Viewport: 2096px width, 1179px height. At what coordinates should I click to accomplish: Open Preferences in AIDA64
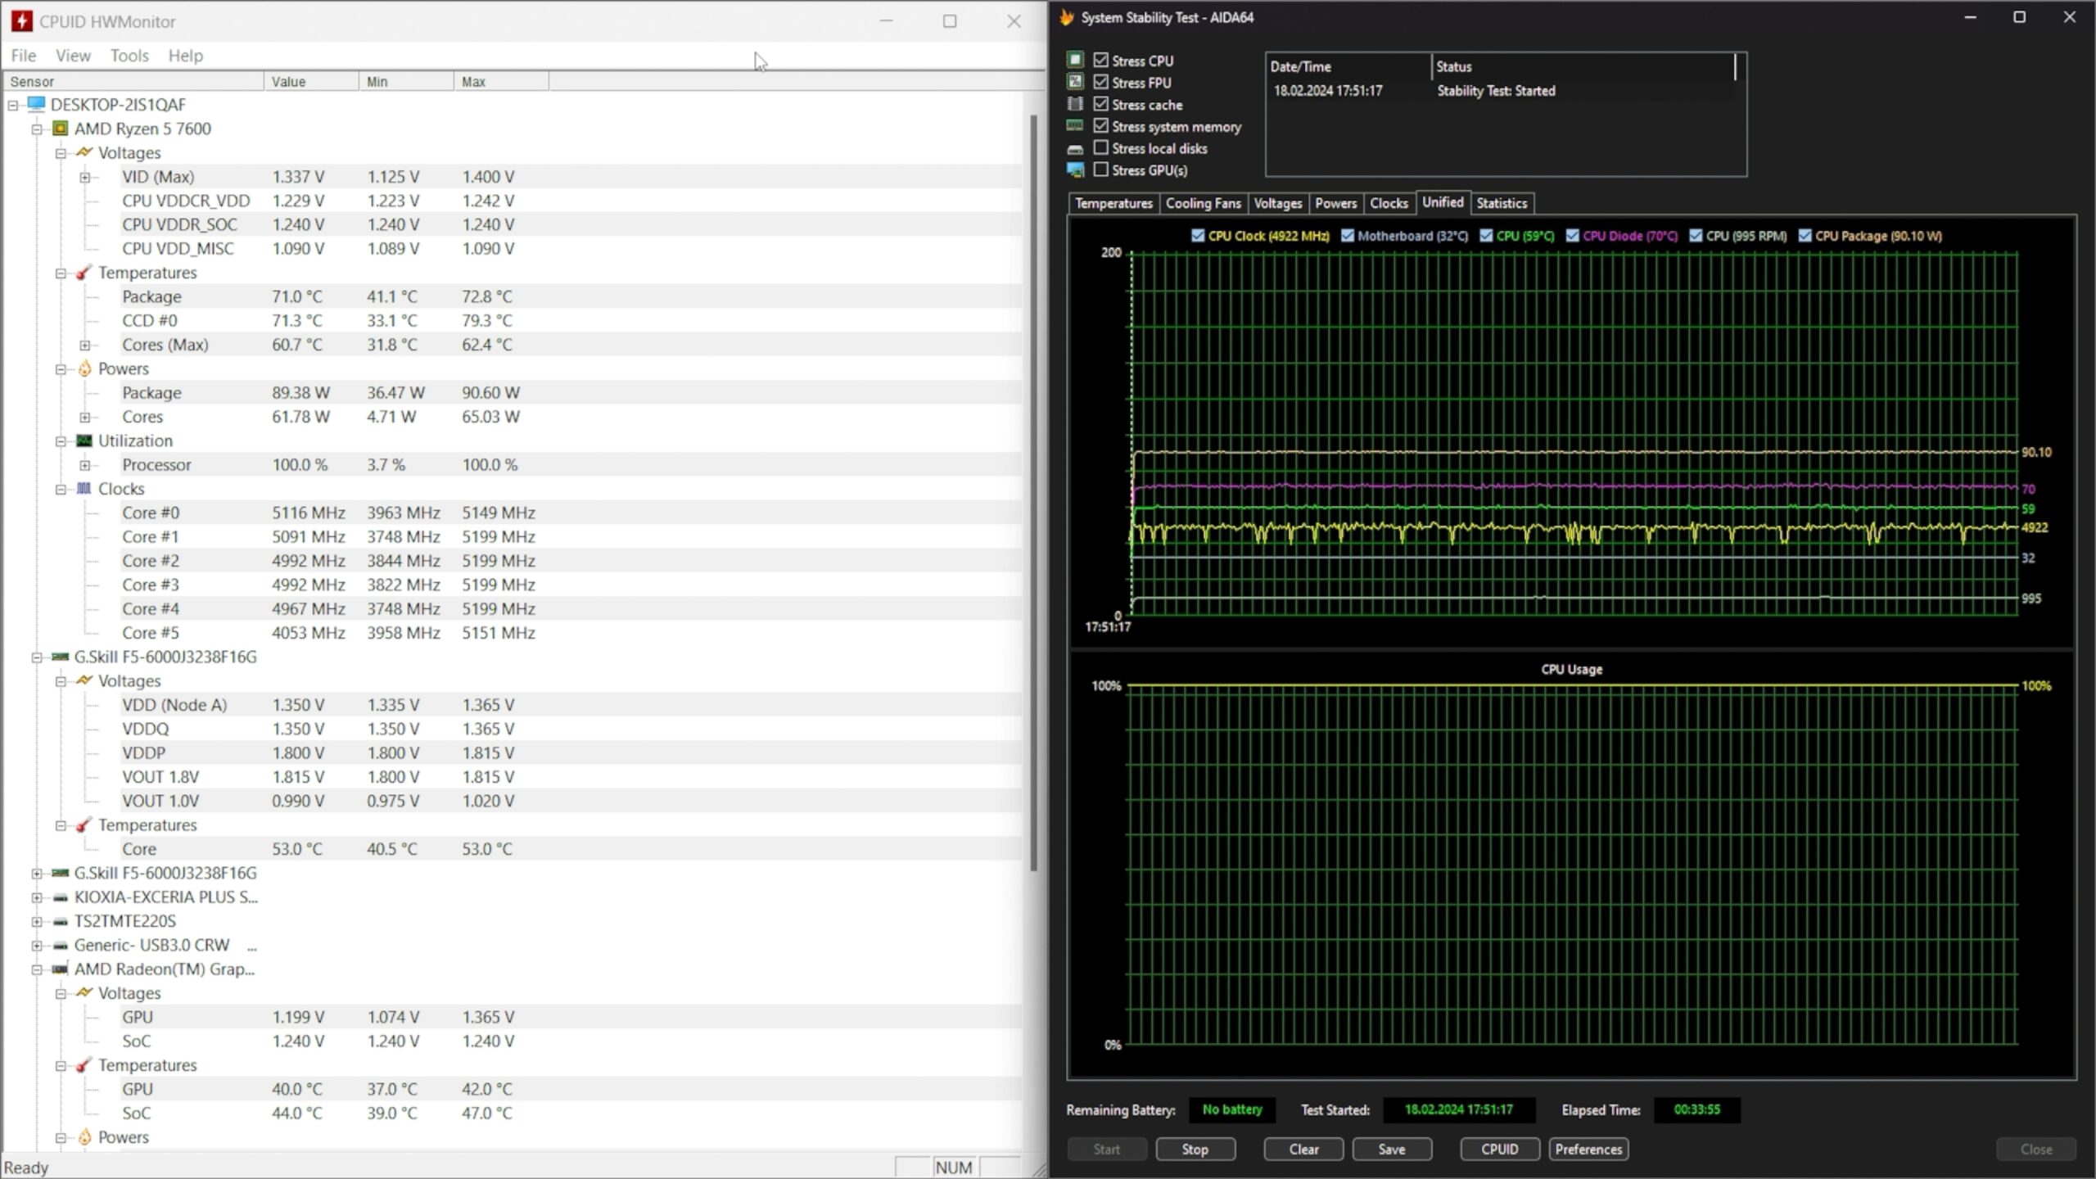click(x=1588, y=1149)
